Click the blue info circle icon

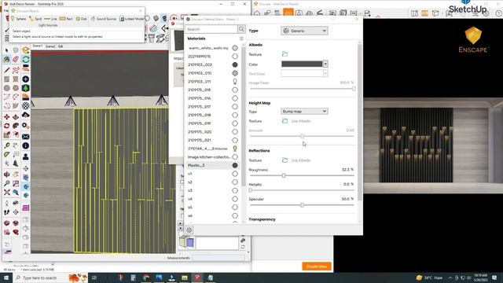pyautogui.click(x=26, y=145)
